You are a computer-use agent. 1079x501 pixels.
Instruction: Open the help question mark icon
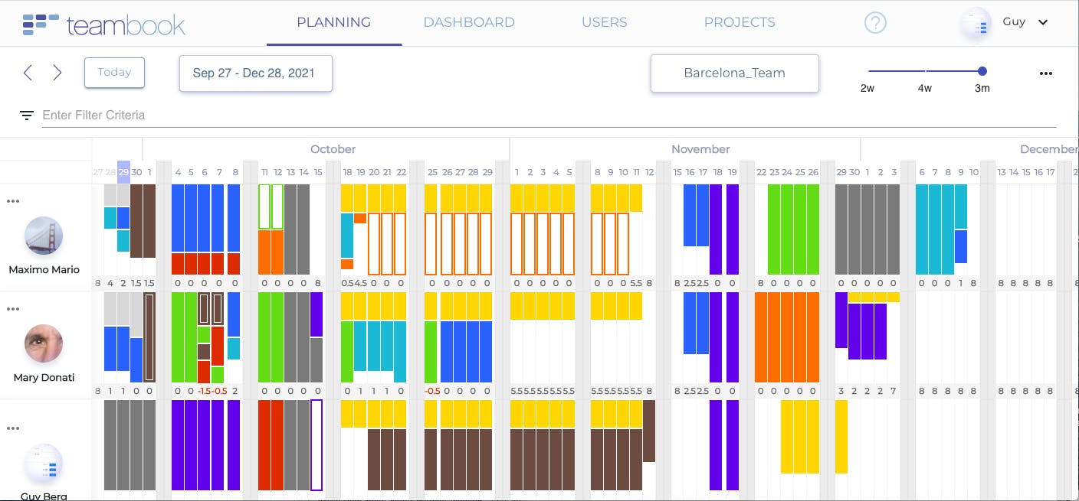875,23
